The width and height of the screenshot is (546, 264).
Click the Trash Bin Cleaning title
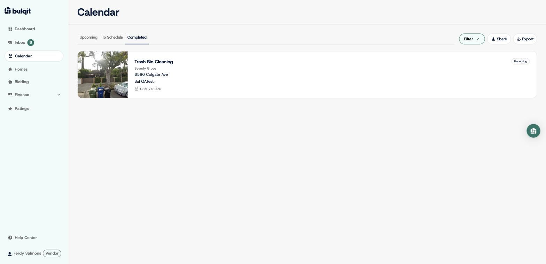(154, 62)
